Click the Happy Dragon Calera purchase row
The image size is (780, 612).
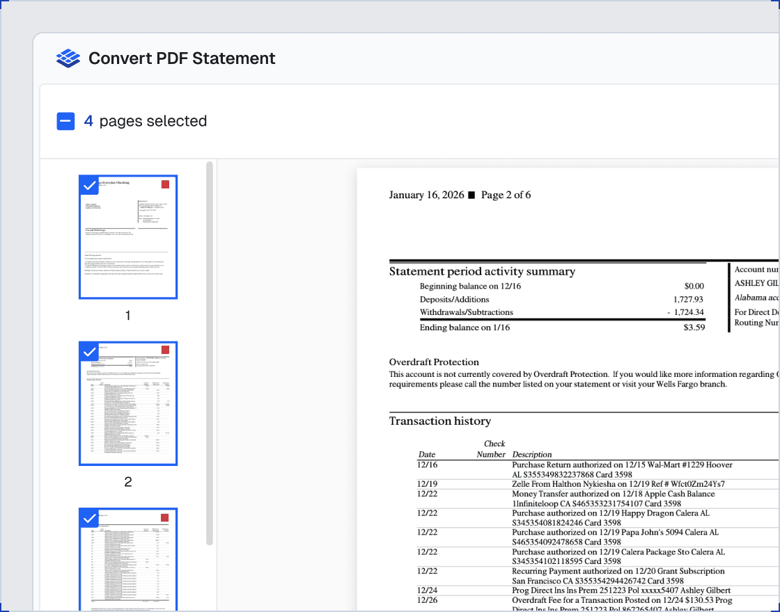(x=597, y=517)
